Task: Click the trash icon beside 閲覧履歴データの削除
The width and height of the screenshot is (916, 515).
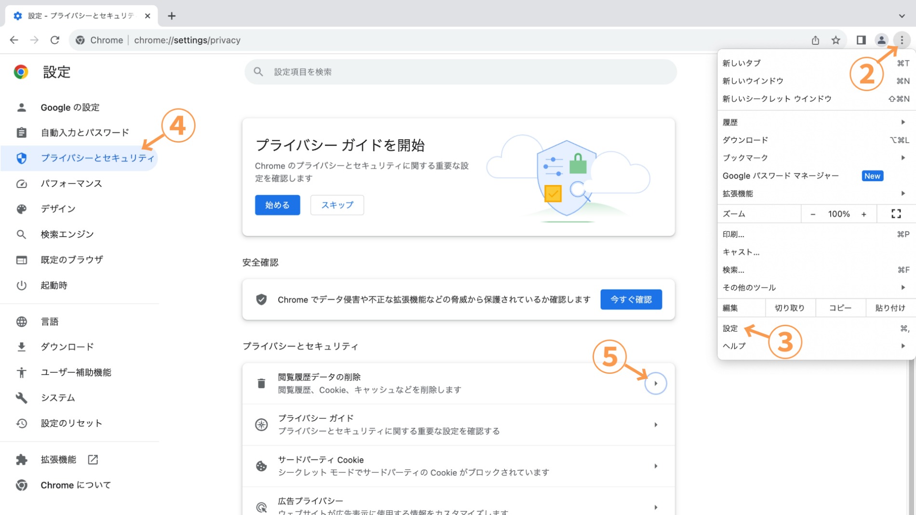Action: coord(261,383)
